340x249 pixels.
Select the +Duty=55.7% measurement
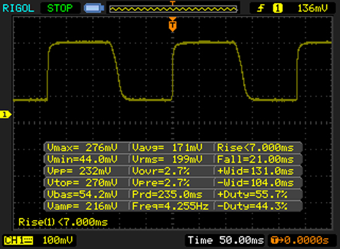[x=252, y=194]
